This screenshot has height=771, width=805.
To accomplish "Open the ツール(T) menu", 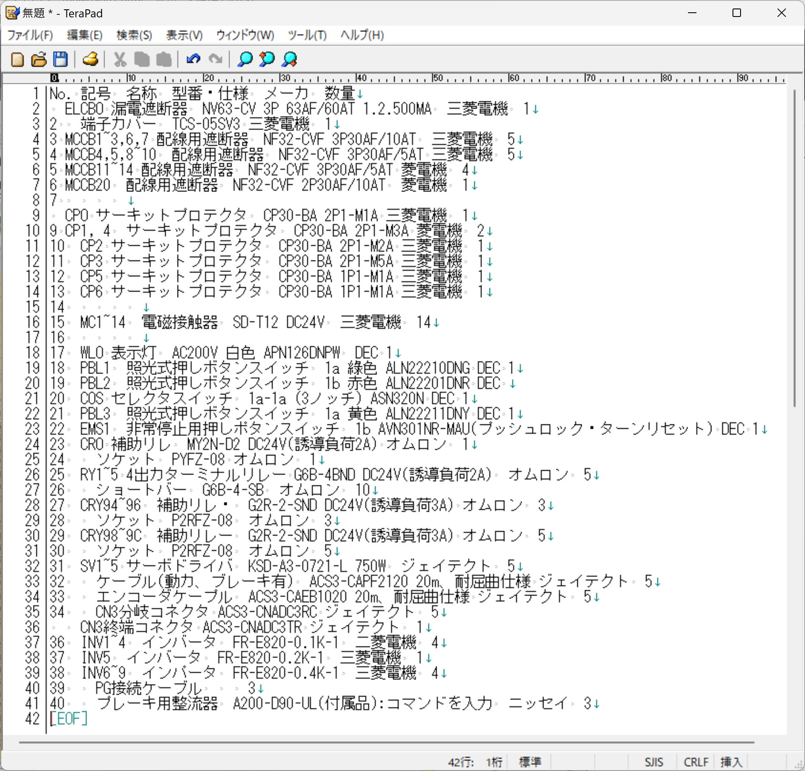I will tap(307, 35).
